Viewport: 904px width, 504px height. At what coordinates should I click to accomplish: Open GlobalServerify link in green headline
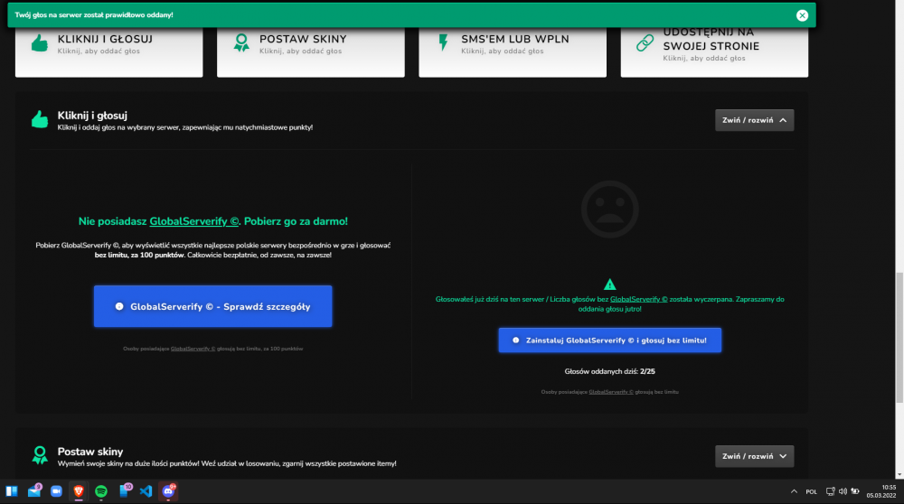194,221
